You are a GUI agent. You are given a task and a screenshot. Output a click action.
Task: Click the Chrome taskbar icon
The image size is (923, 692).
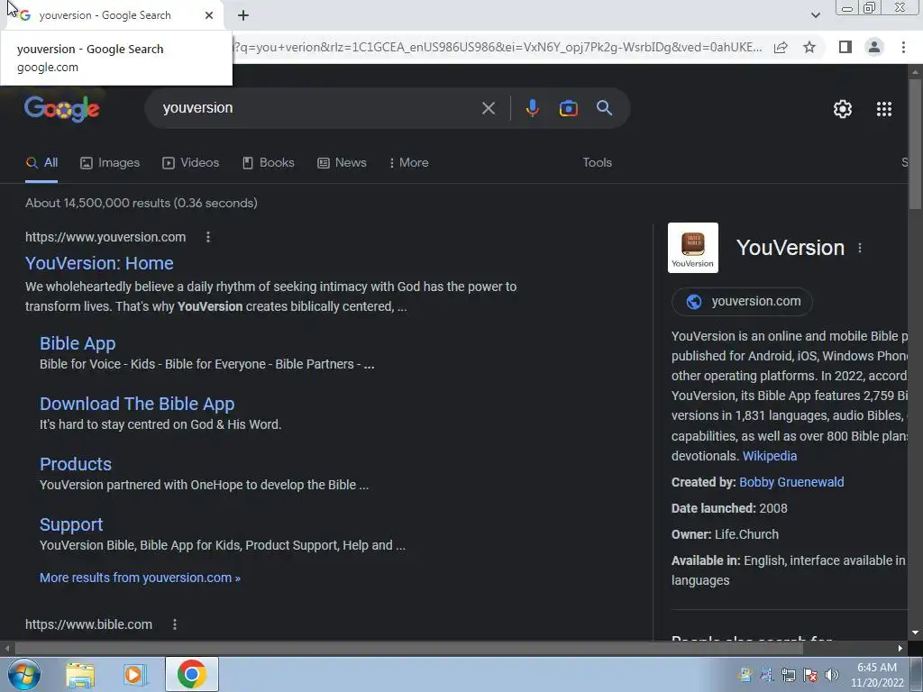[x=191, y=674]
